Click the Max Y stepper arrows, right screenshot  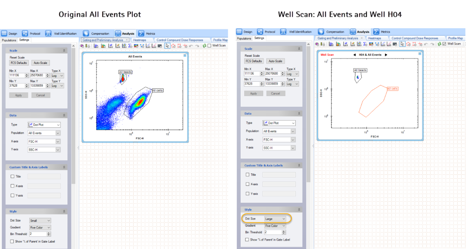point(283,84)
